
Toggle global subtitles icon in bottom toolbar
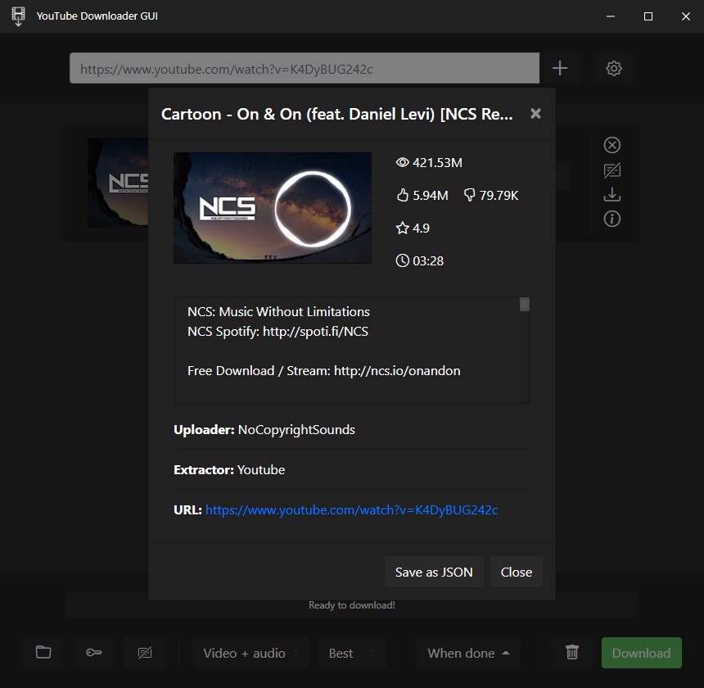145,652
